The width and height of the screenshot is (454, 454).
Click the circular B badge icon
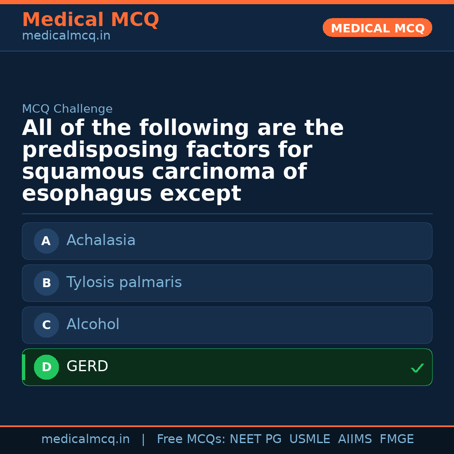tap(46, 283)
